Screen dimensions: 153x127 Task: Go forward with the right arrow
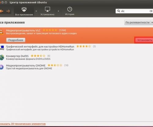click(8, 11)
